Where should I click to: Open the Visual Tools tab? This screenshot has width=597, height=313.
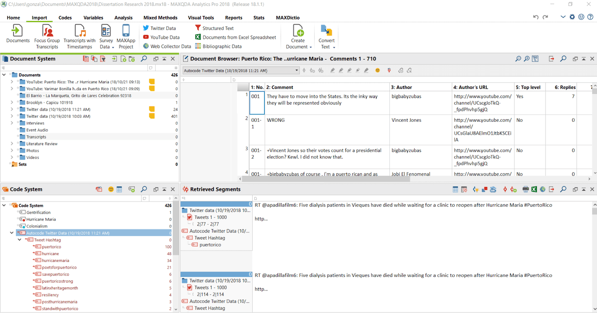[201, 17]
